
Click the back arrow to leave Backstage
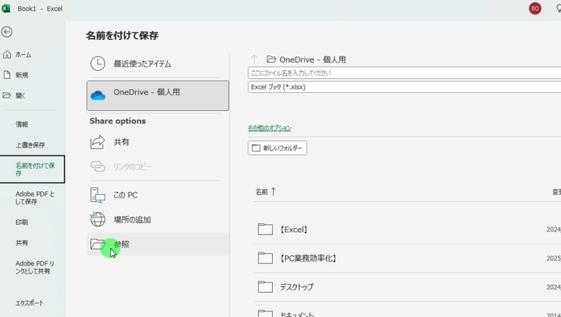(x=7, y=32)
